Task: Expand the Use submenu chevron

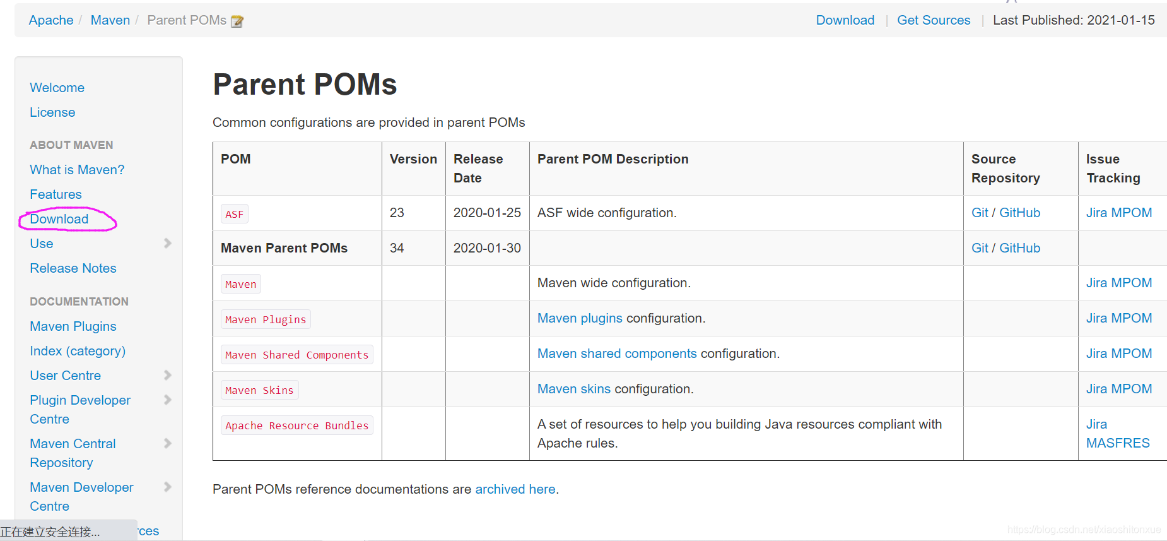Action: (167, 243)
